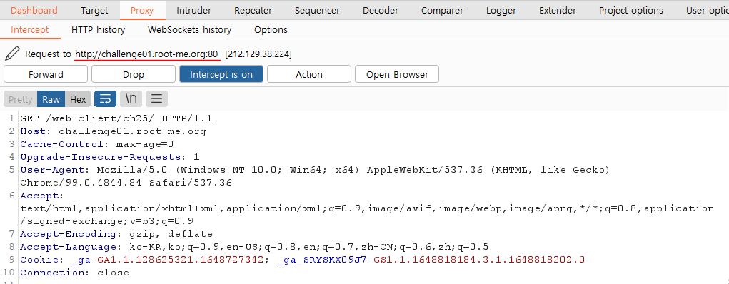Toggle the word wrap icon
This screenshot has width=729, height=284.
(x=106, y=99)
